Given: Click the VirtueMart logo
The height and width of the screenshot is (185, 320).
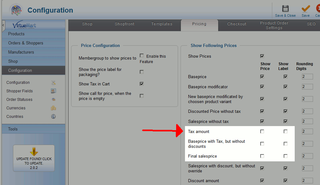Looking at the screenshot, I should [x=24, y=25].
